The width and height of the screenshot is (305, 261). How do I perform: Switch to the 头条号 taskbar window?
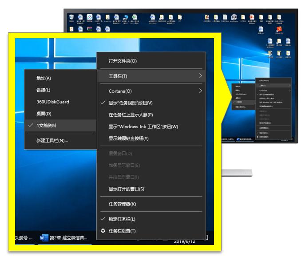coord(24,237)
